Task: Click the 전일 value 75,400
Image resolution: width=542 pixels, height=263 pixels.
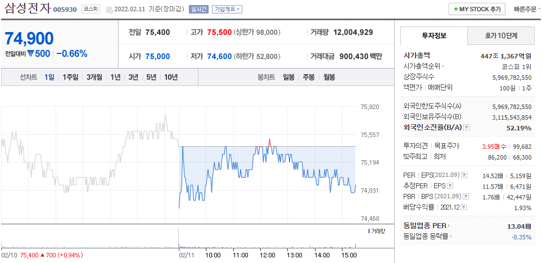Action: pos(157,33)
